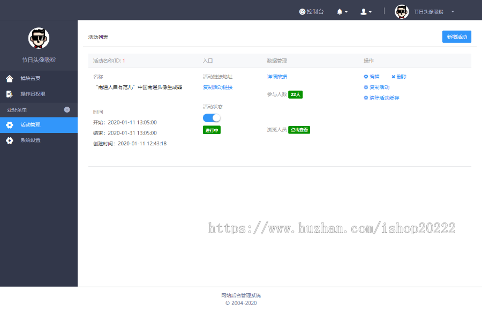Click the 创建时间 2020-01-11 12:43:18 text
Viewport: 482px width, 312px height.
pos(130,143)
